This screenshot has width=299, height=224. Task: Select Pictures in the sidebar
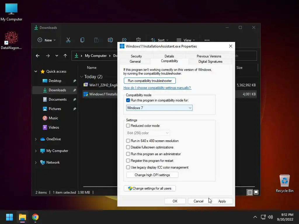(55, 109)
